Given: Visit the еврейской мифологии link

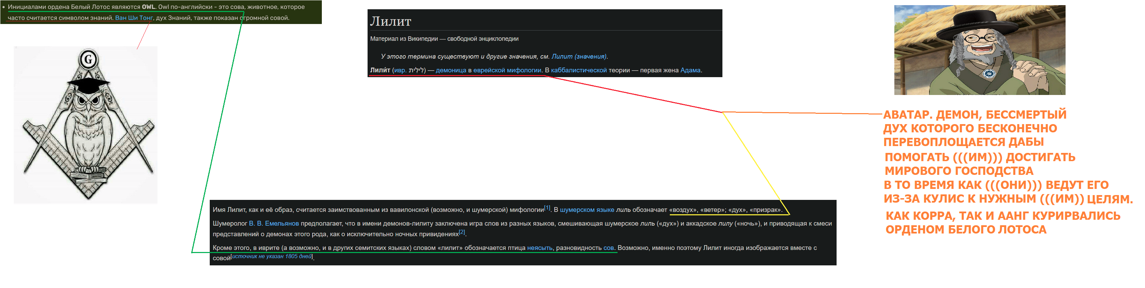Looking at the screenshot, I should tap(507, 70).
